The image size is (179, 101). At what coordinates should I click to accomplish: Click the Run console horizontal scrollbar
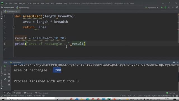pos(72,90)
